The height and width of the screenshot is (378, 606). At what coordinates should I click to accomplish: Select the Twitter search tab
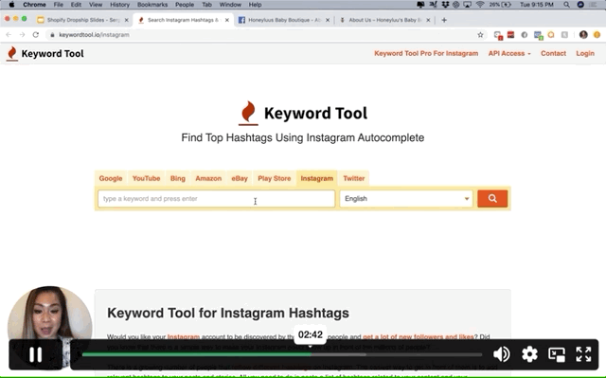coord(353,178)
